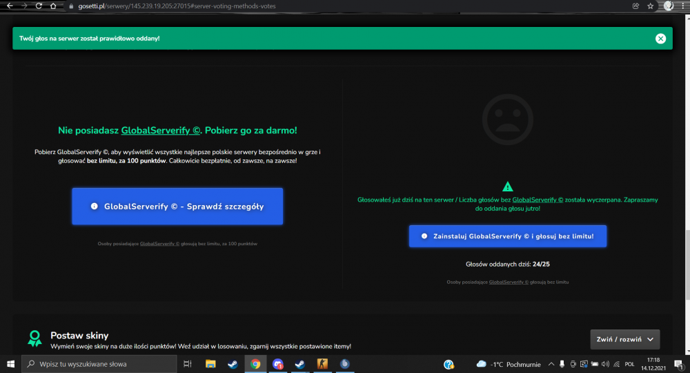Open GlobalServerify link in green warning text
Viewport: 690px width, 373px height.
coord(538,200)
